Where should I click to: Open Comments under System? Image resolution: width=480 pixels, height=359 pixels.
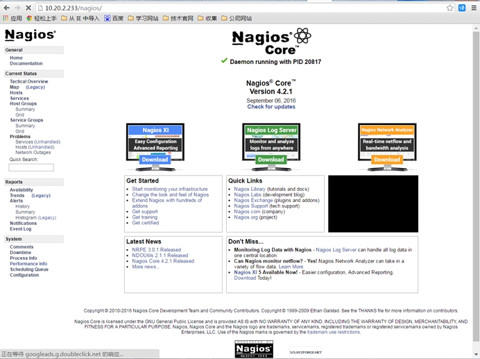coord(22,247)
